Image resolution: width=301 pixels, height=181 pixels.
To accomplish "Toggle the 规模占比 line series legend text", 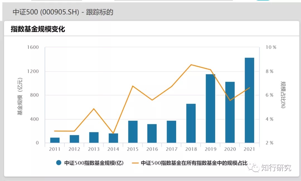I will pyautogui.click(x=194, y=163).
